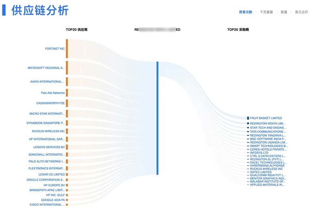The image size is (318, 213).
Task: Click MICRO STAR INTERNATI... supplier label
Action: (x=47, y=114)
